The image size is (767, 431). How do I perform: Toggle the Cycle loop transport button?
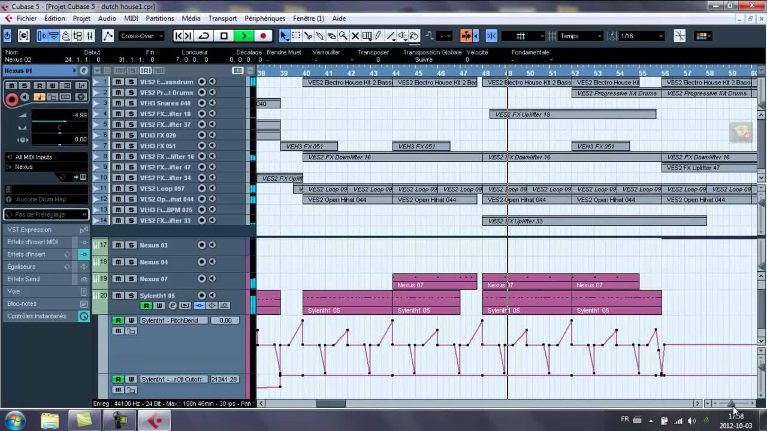(204, 36)
